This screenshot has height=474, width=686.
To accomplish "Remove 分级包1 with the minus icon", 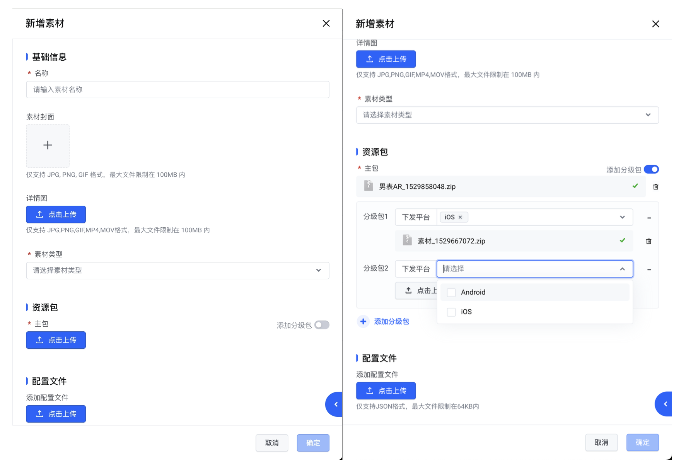I will (x=649, y=218).
